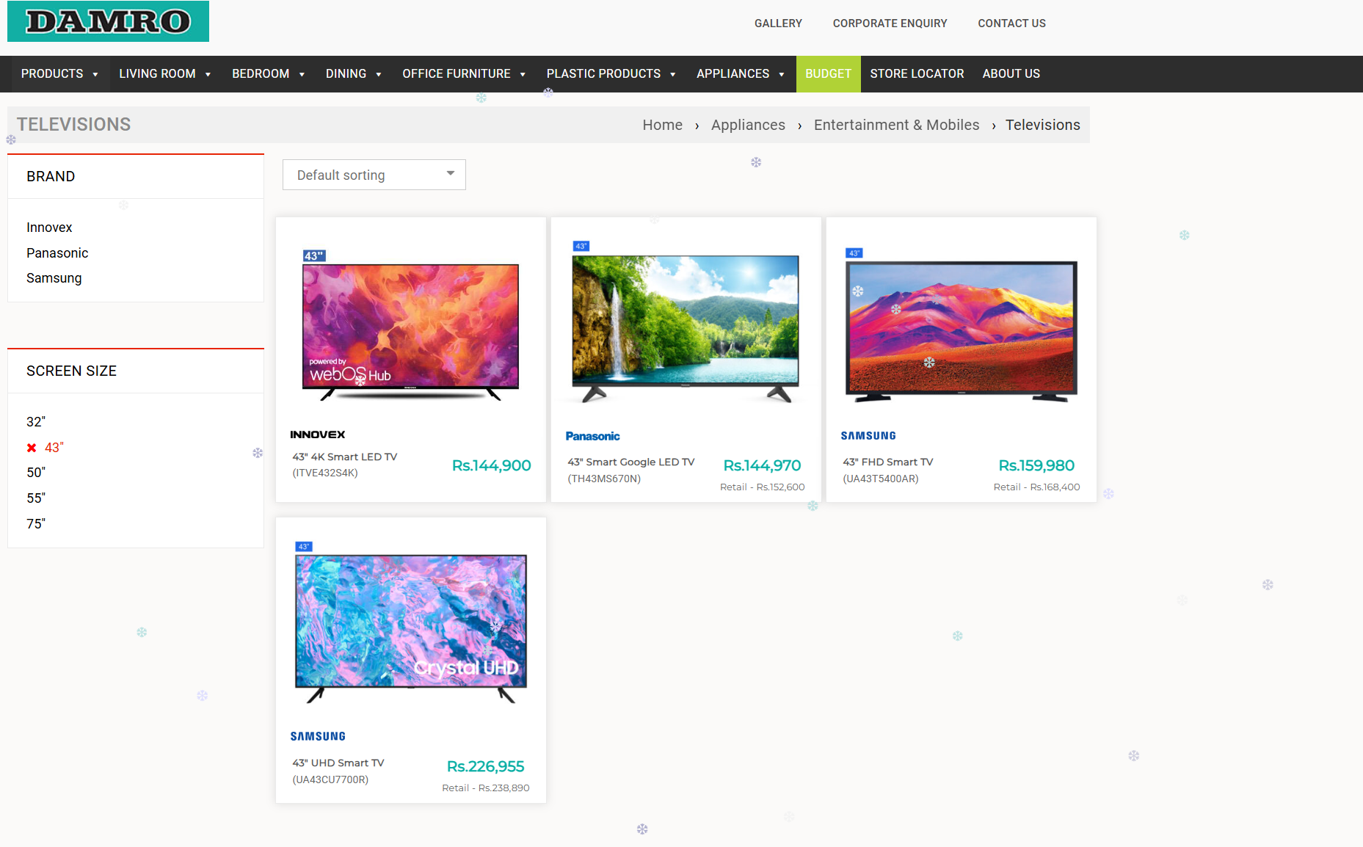This screenshot has width=1363, height=847.
Task: Click the Samsung logo on the FHD Smart TV card
Action: pos(868,436)
